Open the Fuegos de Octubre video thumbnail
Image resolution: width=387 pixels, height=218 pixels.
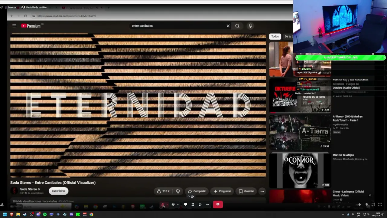point(300,95)
